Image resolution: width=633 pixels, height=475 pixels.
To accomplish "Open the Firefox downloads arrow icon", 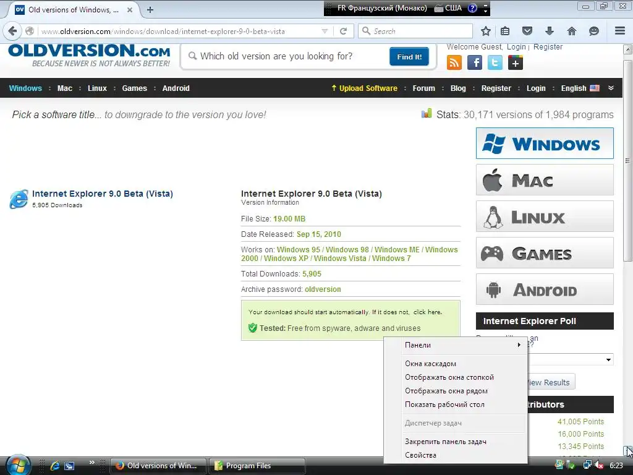I will point(549,31).
